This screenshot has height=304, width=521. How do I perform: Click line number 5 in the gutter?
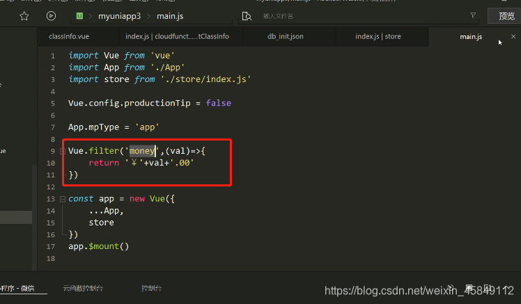coord(53,104)
